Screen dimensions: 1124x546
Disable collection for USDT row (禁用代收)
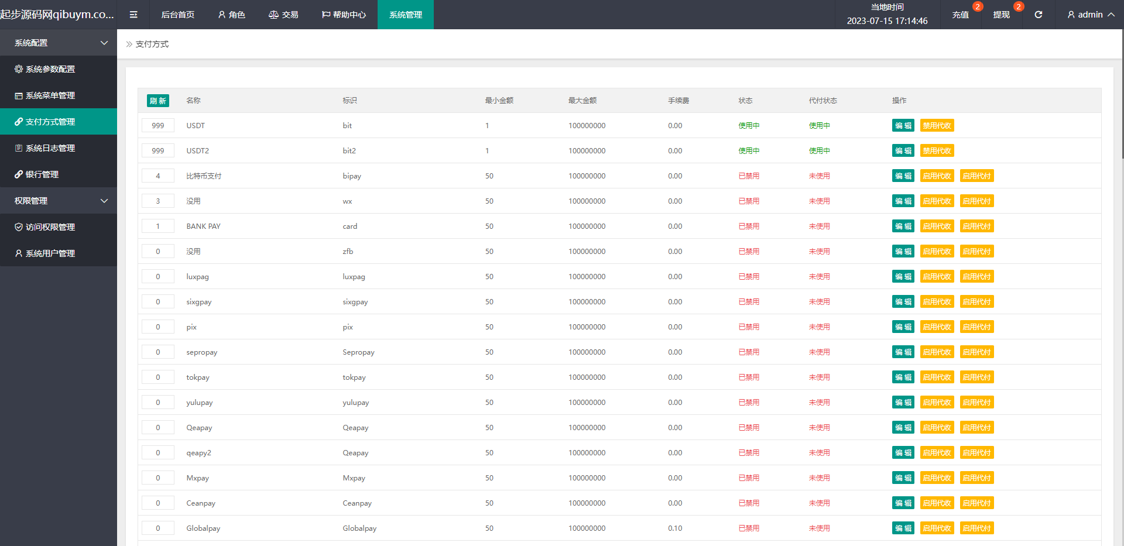[x=937, y=126]
